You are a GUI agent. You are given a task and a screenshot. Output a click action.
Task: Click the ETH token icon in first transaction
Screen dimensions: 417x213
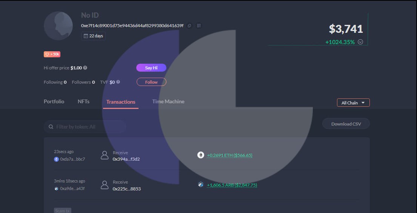[201, 155]
